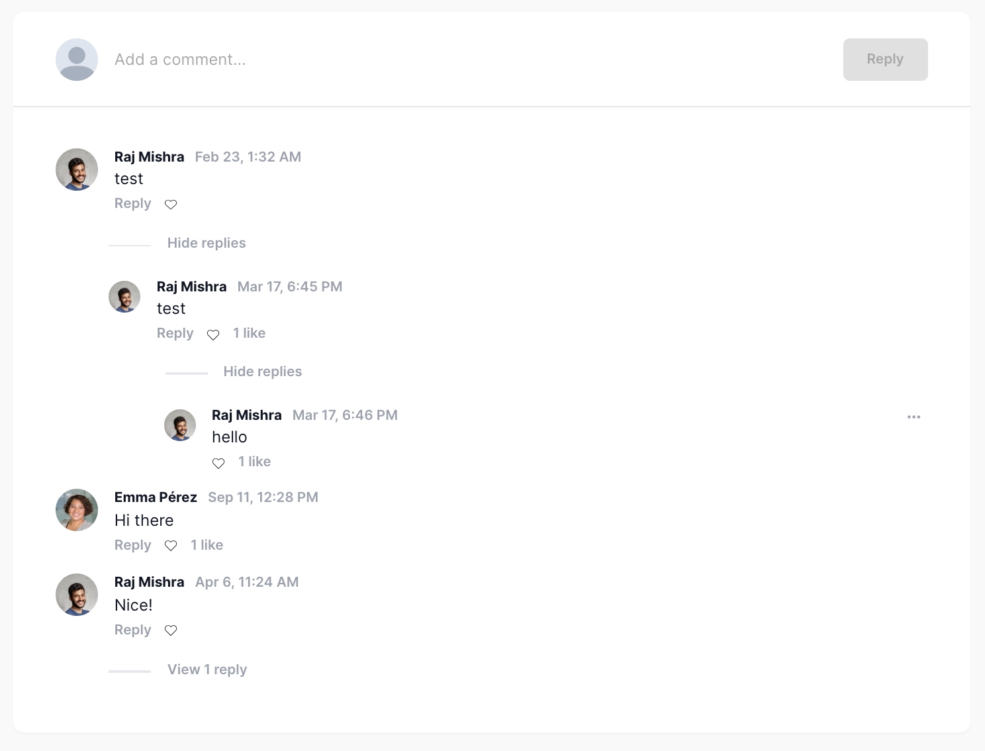Click Emma Pérez's profile picture
Viewport: 985px width, 751px height.
[x=77, y=510]
